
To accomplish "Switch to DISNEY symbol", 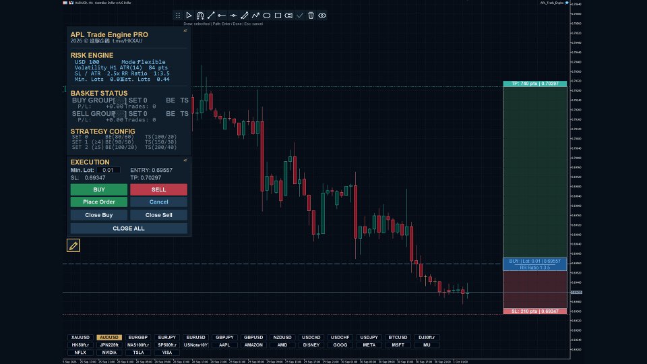I will coord(311,345).
